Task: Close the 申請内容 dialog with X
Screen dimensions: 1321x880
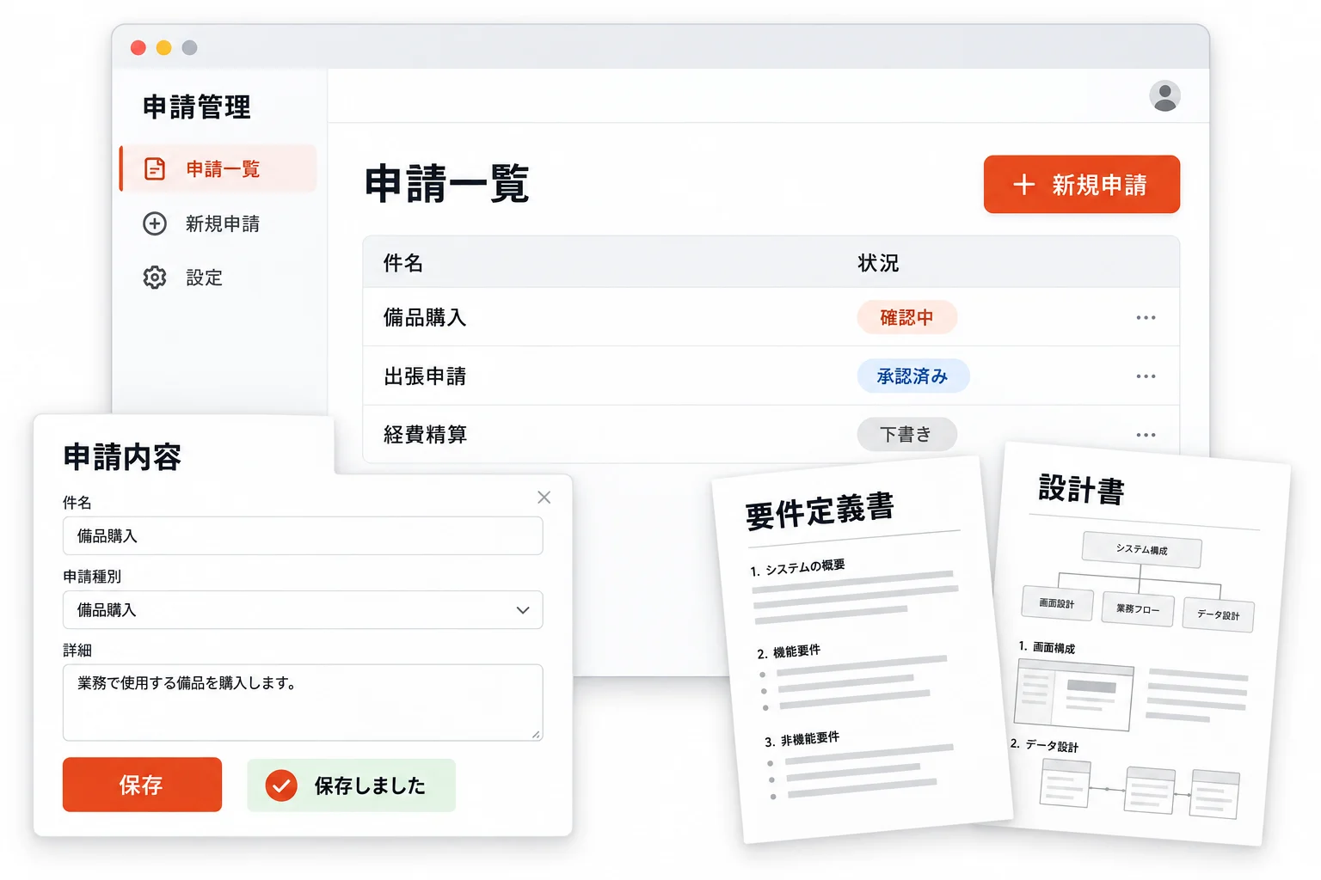Action: click(x=544, y=497)
